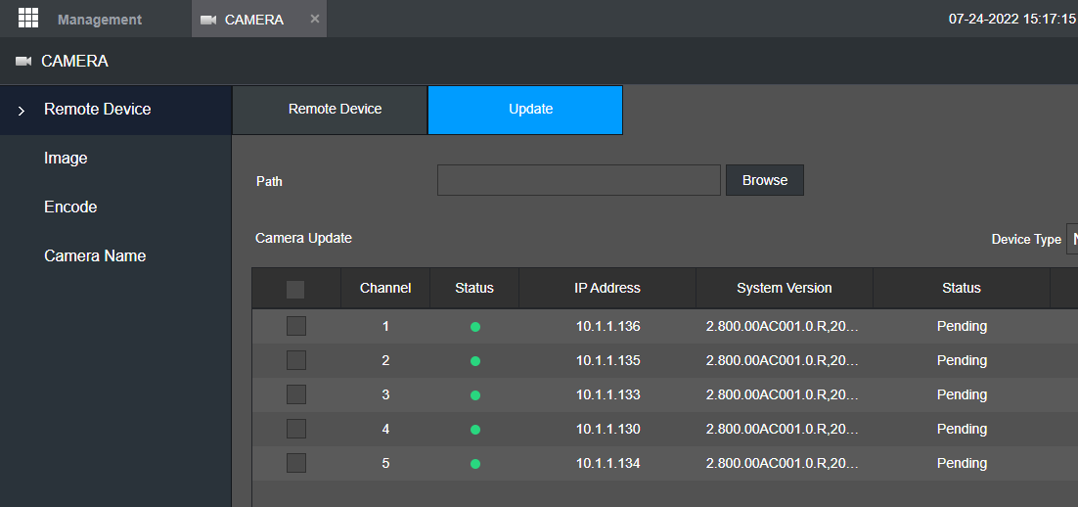Click channel number 3 cell
1078x507 pixels.
(x=385, y=394)
